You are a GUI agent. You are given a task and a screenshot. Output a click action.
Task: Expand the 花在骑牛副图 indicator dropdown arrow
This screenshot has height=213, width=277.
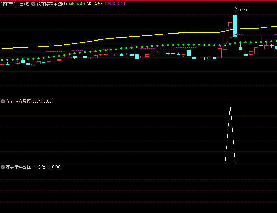(3, 167)
